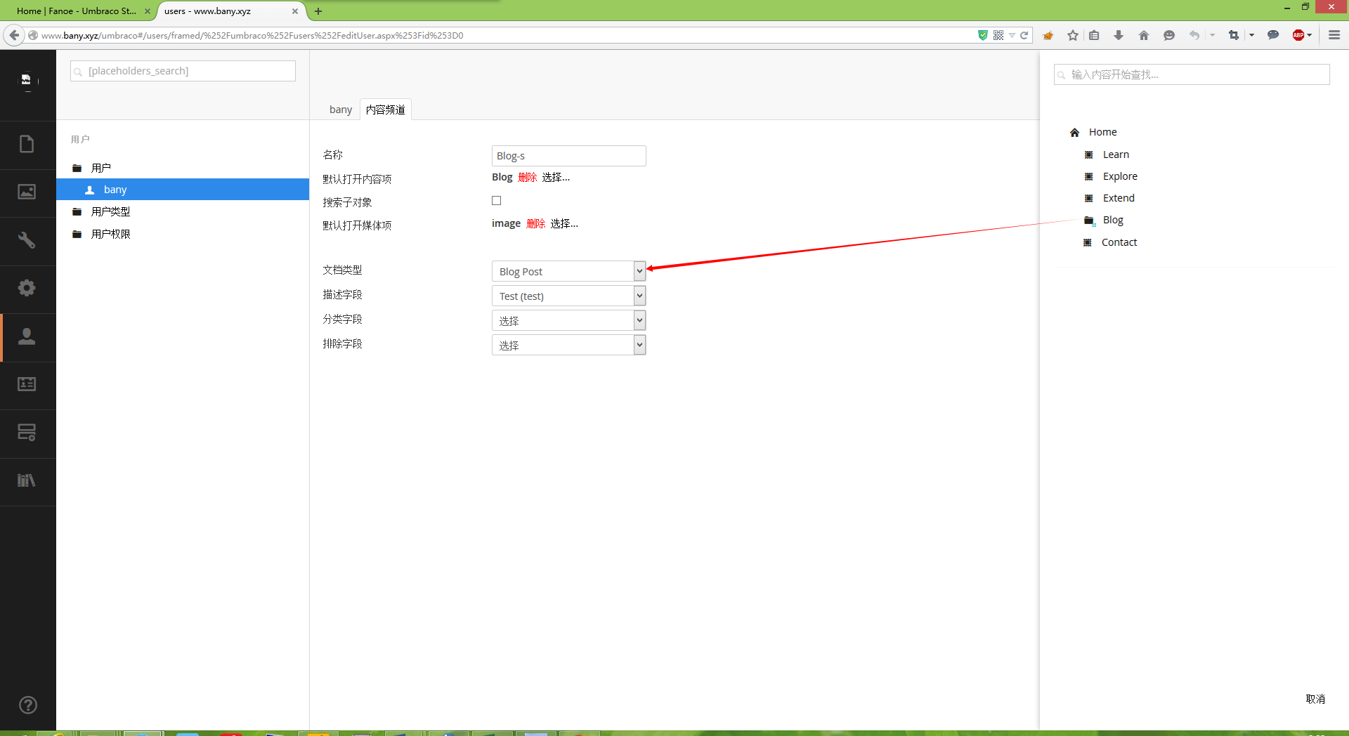Image resolution: width=1349 pixels, height=736 pixels.
Task: Close the users www.bany.xyz tab
Action: [295, 11]
